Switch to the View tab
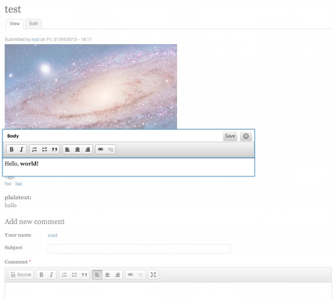Screen dimensions: 334x298 point(14,24)
